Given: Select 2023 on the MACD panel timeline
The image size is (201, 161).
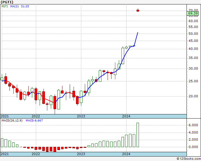Looking at the screenshot, I should [x=81, y=154].
